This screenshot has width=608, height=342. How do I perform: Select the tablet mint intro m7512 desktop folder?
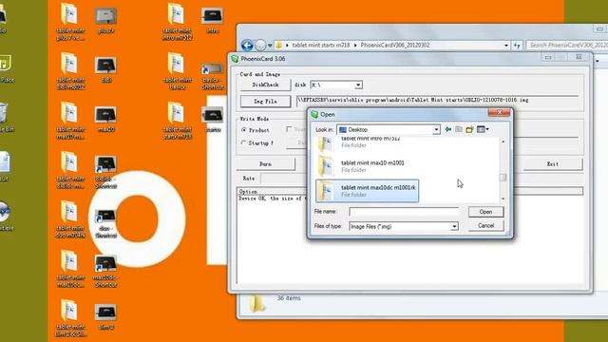[177, 22]
